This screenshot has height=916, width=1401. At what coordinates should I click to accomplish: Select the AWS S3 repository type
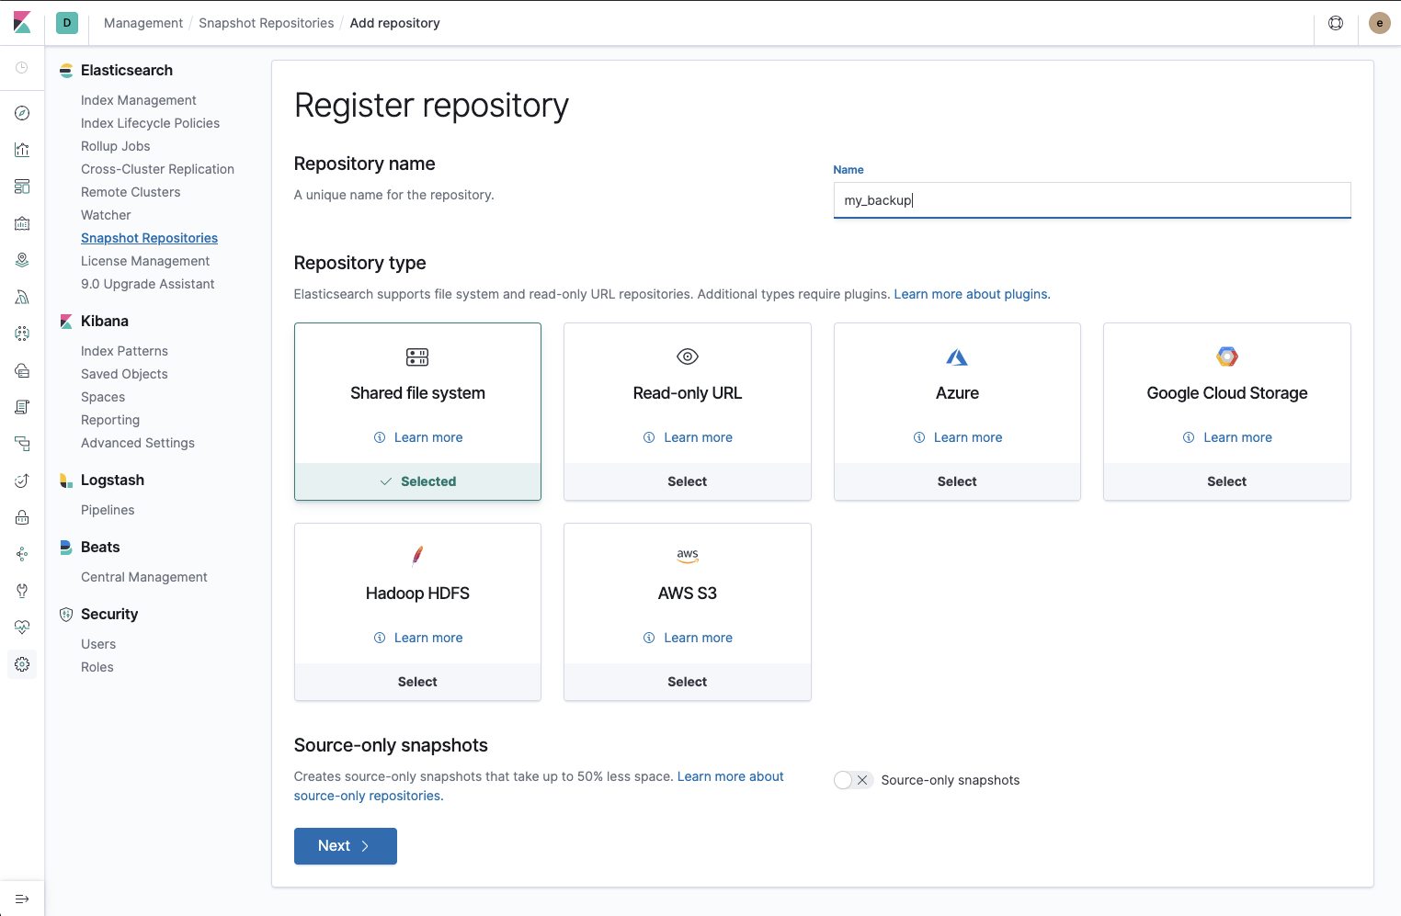point(687,682)
